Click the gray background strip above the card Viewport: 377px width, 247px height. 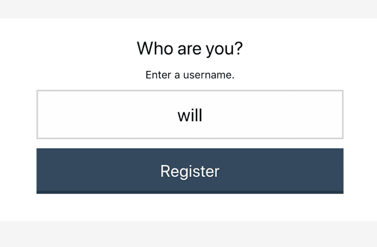click(188, 9)
